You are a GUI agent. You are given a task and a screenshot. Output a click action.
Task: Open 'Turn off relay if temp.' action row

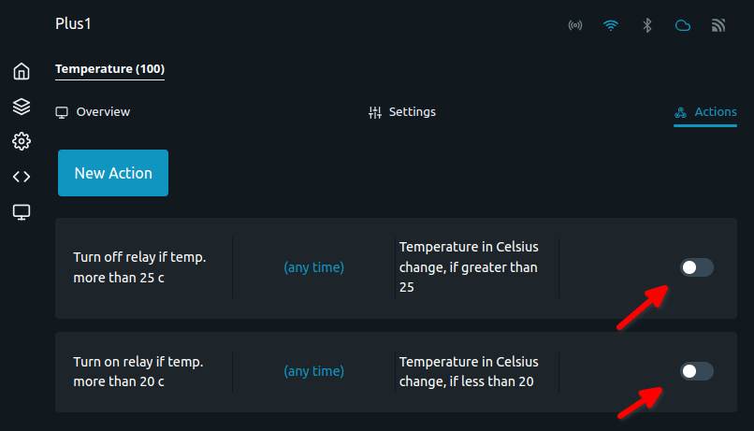[x=397, y=268]
